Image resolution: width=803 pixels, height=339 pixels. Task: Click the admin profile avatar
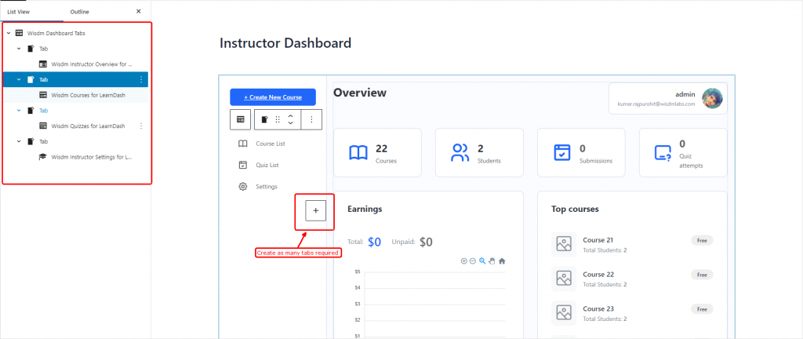pos(712,98)
